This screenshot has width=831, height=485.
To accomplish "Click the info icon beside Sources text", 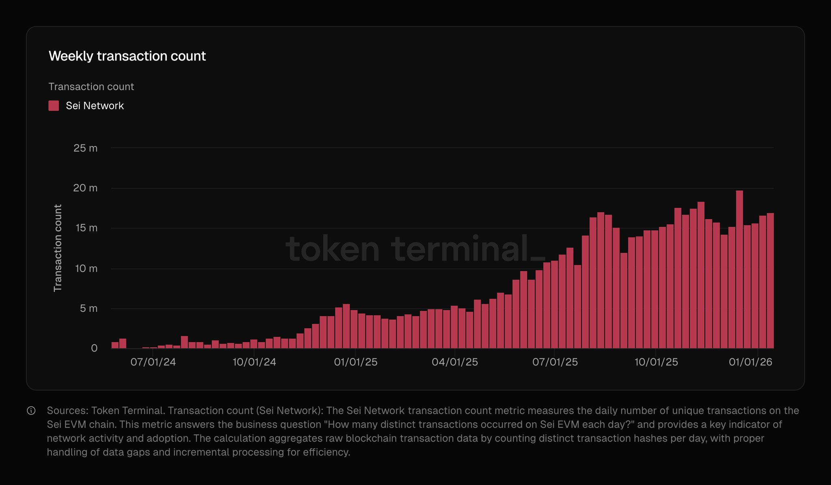I will click(x=31, y=411).
